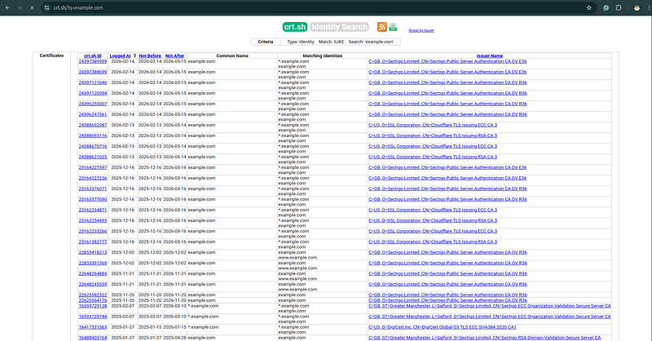
Task: Open the browser Extensions puzzle icon
Action: (619, 7)
